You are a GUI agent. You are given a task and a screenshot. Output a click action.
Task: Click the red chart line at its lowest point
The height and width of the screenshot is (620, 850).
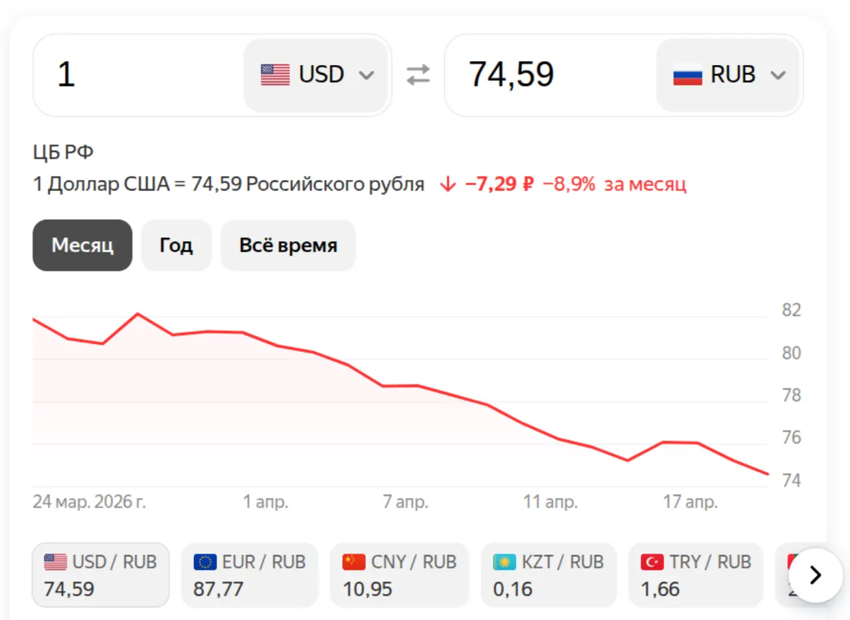767,473
